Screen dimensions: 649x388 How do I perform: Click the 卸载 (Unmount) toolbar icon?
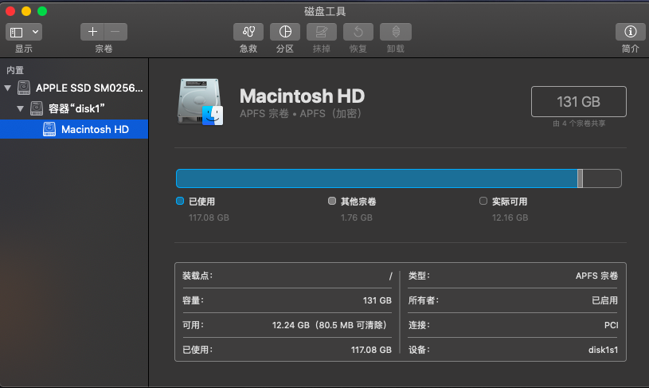(x=395, y=32)
